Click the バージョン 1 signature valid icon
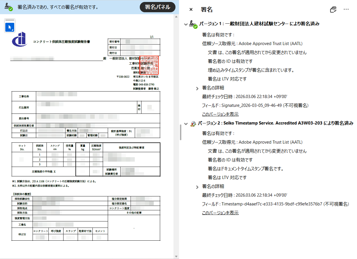 pos(194,24)
